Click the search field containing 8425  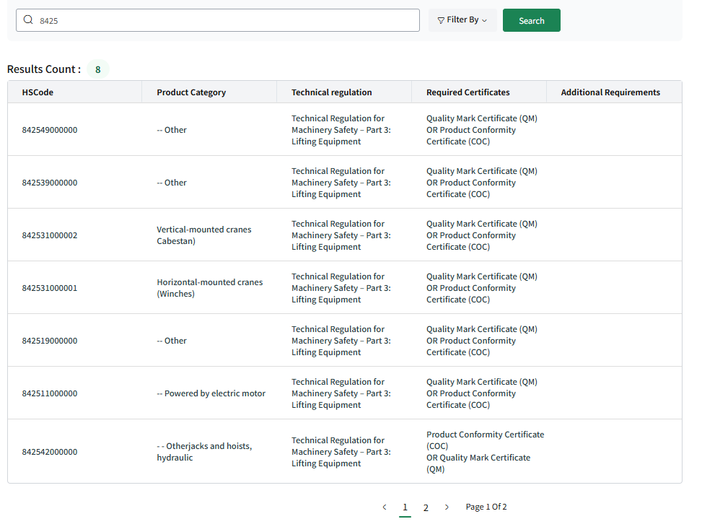coord(218,20)
